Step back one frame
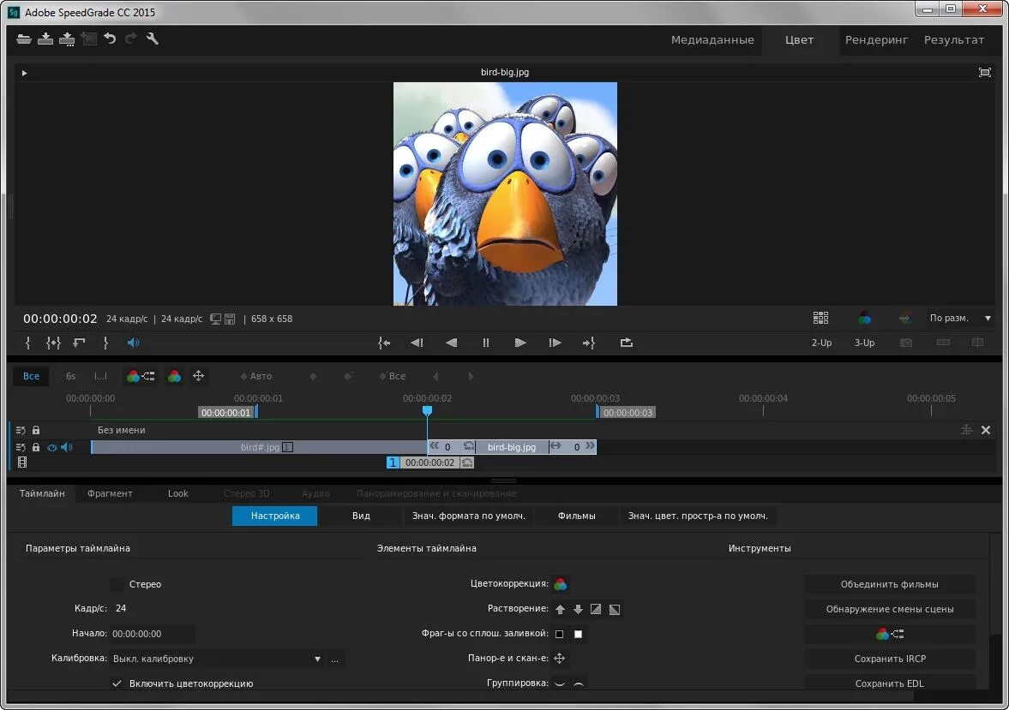 click(417, 343)
